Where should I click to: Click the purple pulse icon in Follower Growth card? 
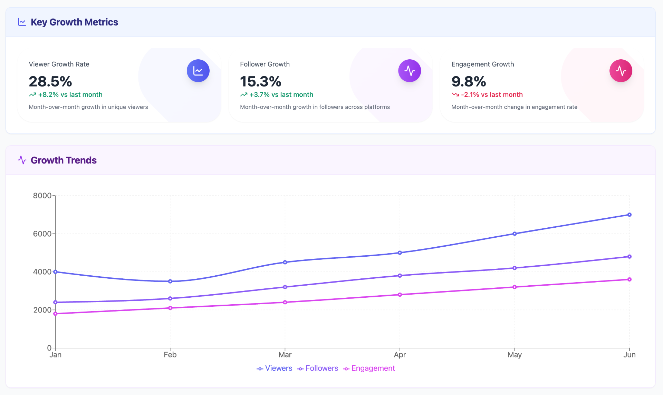tap(410, 71)
